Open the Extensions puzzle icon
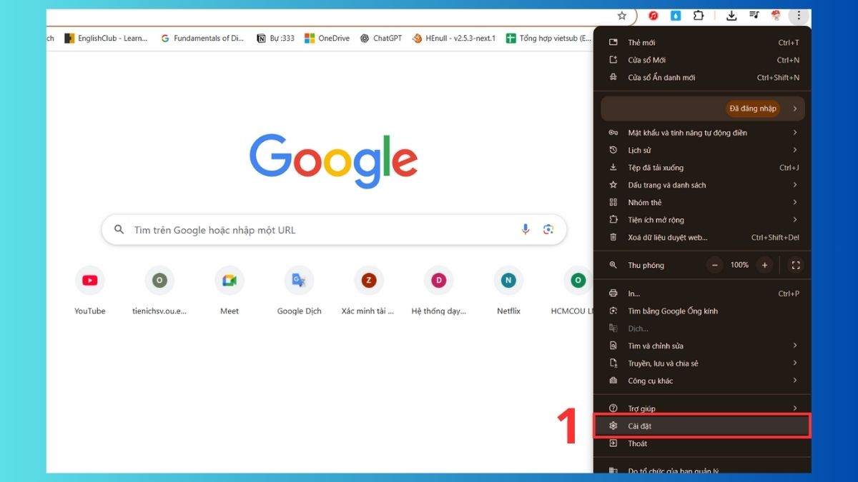The image size is (858, 482). (x=699, y=15)
